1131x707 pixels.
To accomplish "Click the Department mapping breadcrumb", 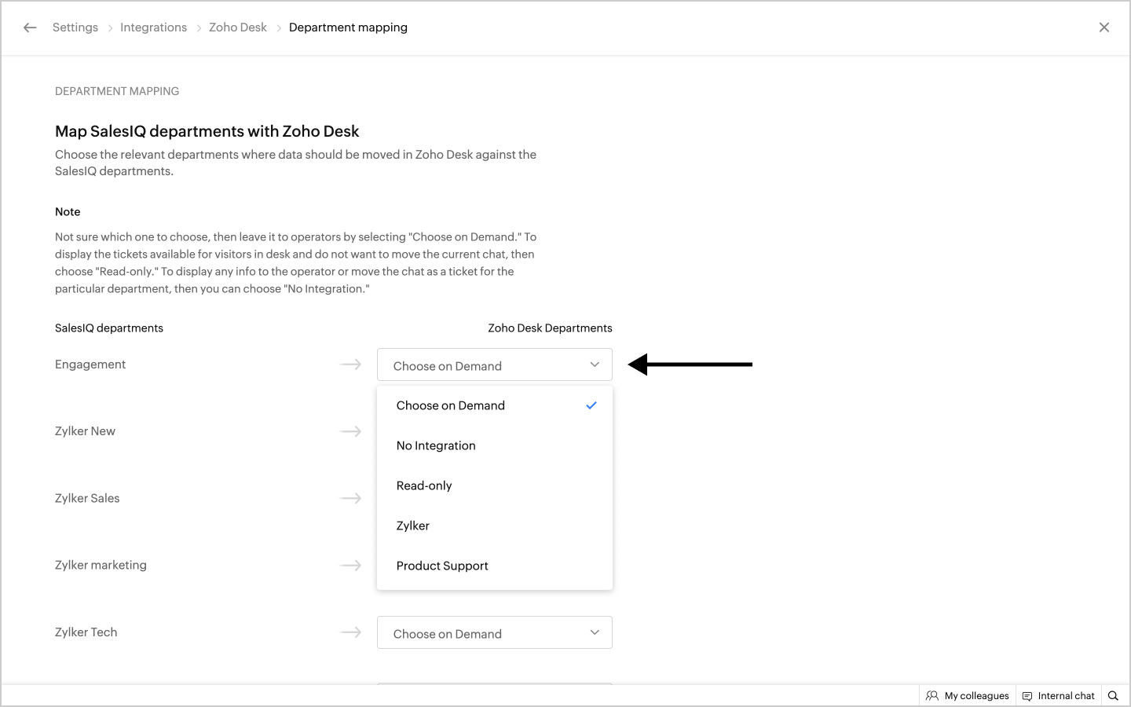I will point(348,27).
